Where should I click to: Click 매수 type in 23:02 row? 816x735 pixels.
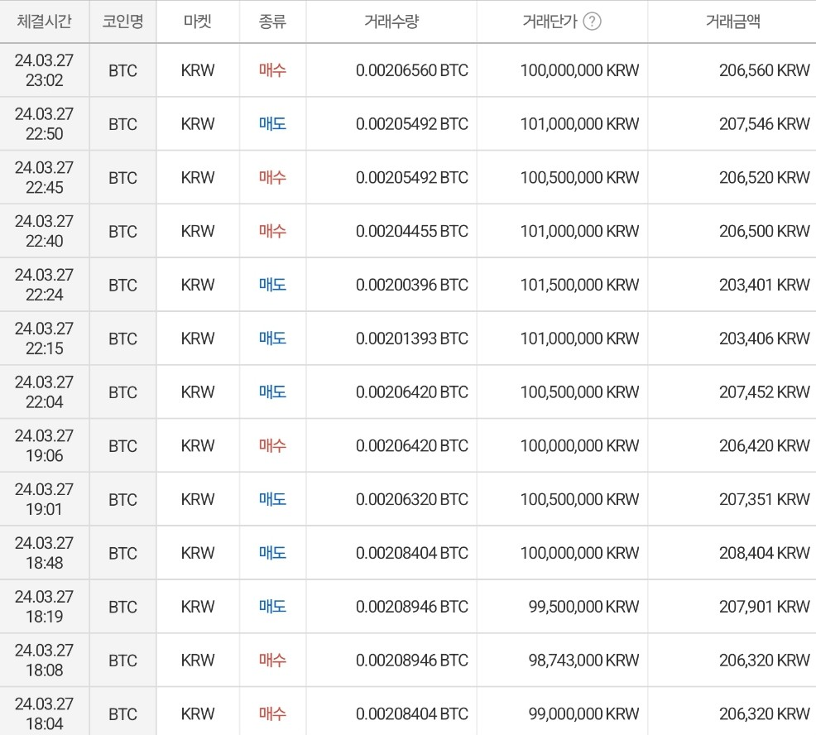[x=273, y=70]
